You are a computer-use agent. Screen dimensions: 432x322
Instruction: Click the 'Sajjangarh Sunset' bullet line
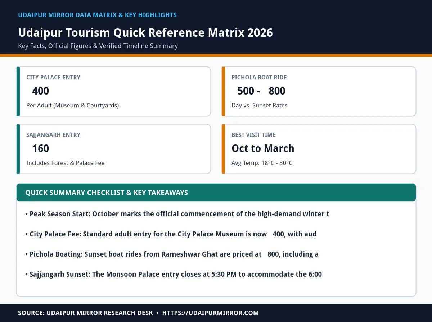[x=174, y=274]
